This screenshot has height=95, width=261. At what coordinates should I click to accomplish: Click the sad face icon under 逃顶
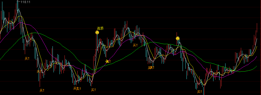(97, 32)
